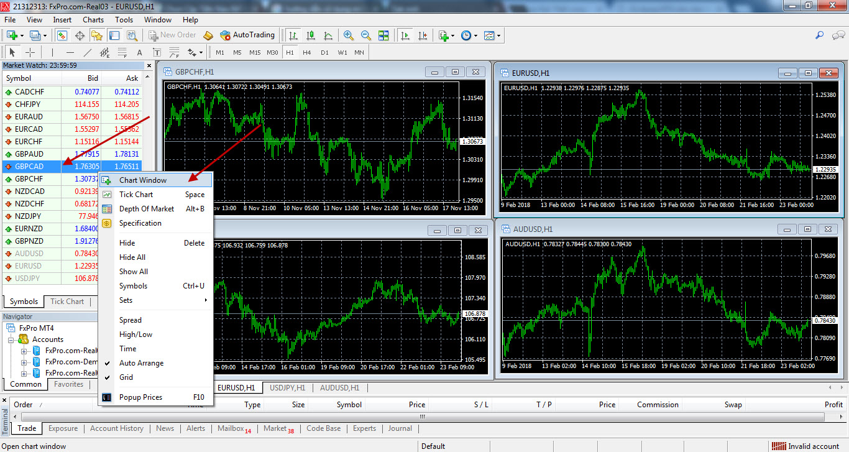The width and height of the screenshot is (849, 452).
Task: Click the Data Window crosshair-circle icon
Action: click(80, 35)
